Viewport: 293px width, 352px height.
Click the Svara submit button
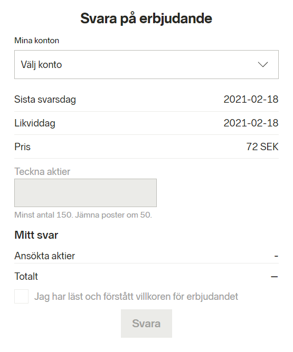click(146, 324)
